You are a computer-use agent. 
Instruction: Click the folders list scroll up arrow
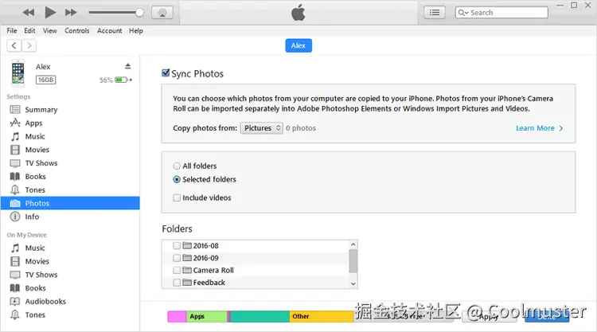click(353, 244)
